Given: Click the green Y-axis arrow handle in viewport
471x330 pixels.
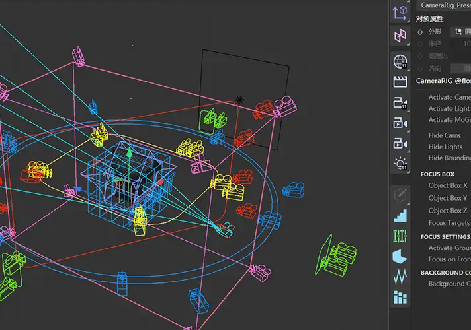Looking at the screenshot, I should click(130, 152).
